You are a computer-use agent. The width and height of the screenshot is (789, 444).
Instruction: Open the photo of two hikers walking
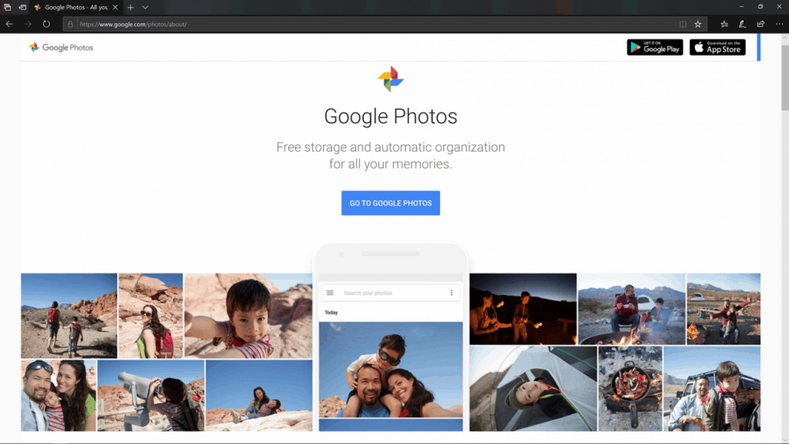(69, 315)
